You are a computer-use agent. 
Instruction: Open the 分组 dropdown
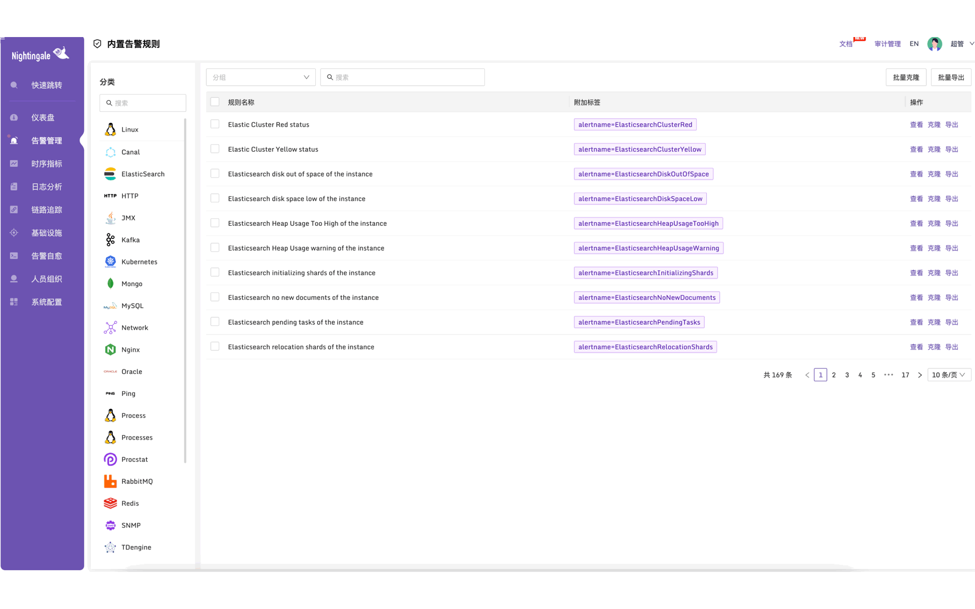coord(261,77)
